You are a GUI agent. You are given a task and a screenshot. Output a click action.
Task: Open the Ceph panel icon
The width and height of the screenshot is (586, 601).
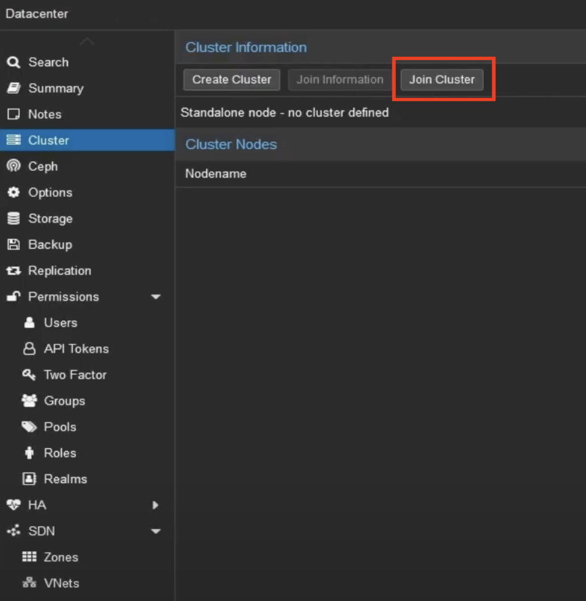(13, 166)
